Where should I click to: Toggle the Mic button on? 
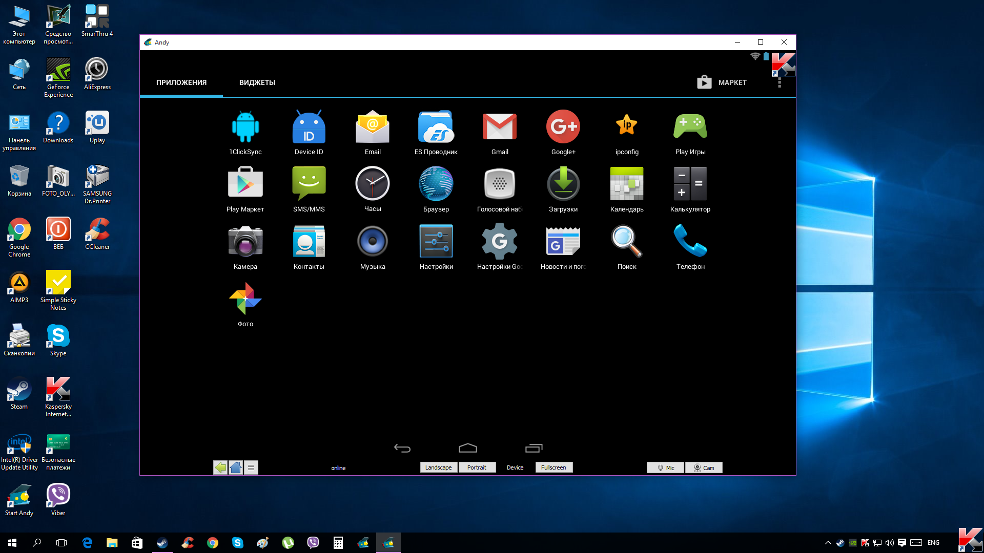(665, 467)
